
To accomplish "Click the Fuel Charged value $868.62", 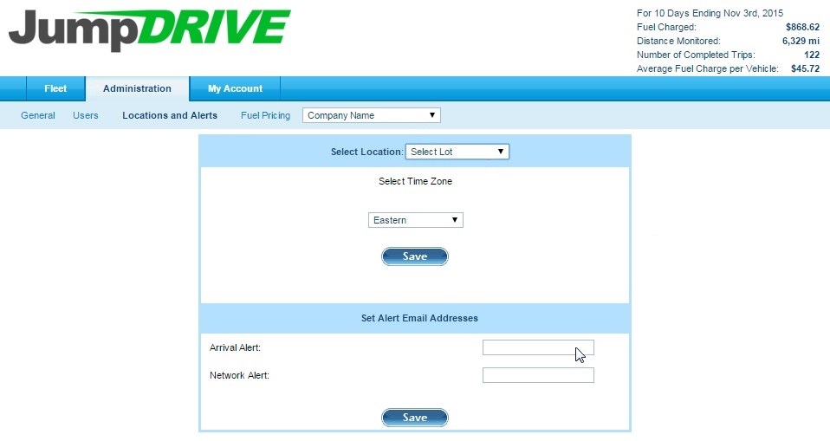I will tap(802, 27).
